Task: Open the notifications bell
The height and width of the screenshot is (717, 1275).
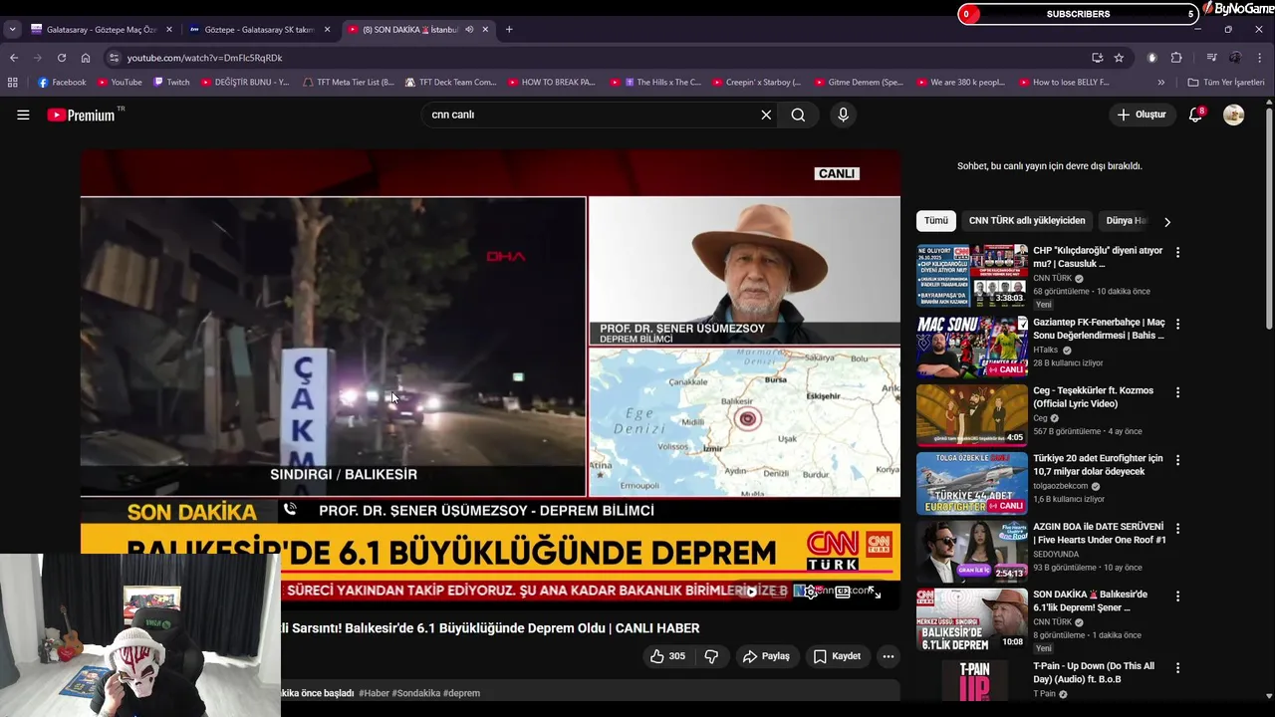Action: point(1196,115)
